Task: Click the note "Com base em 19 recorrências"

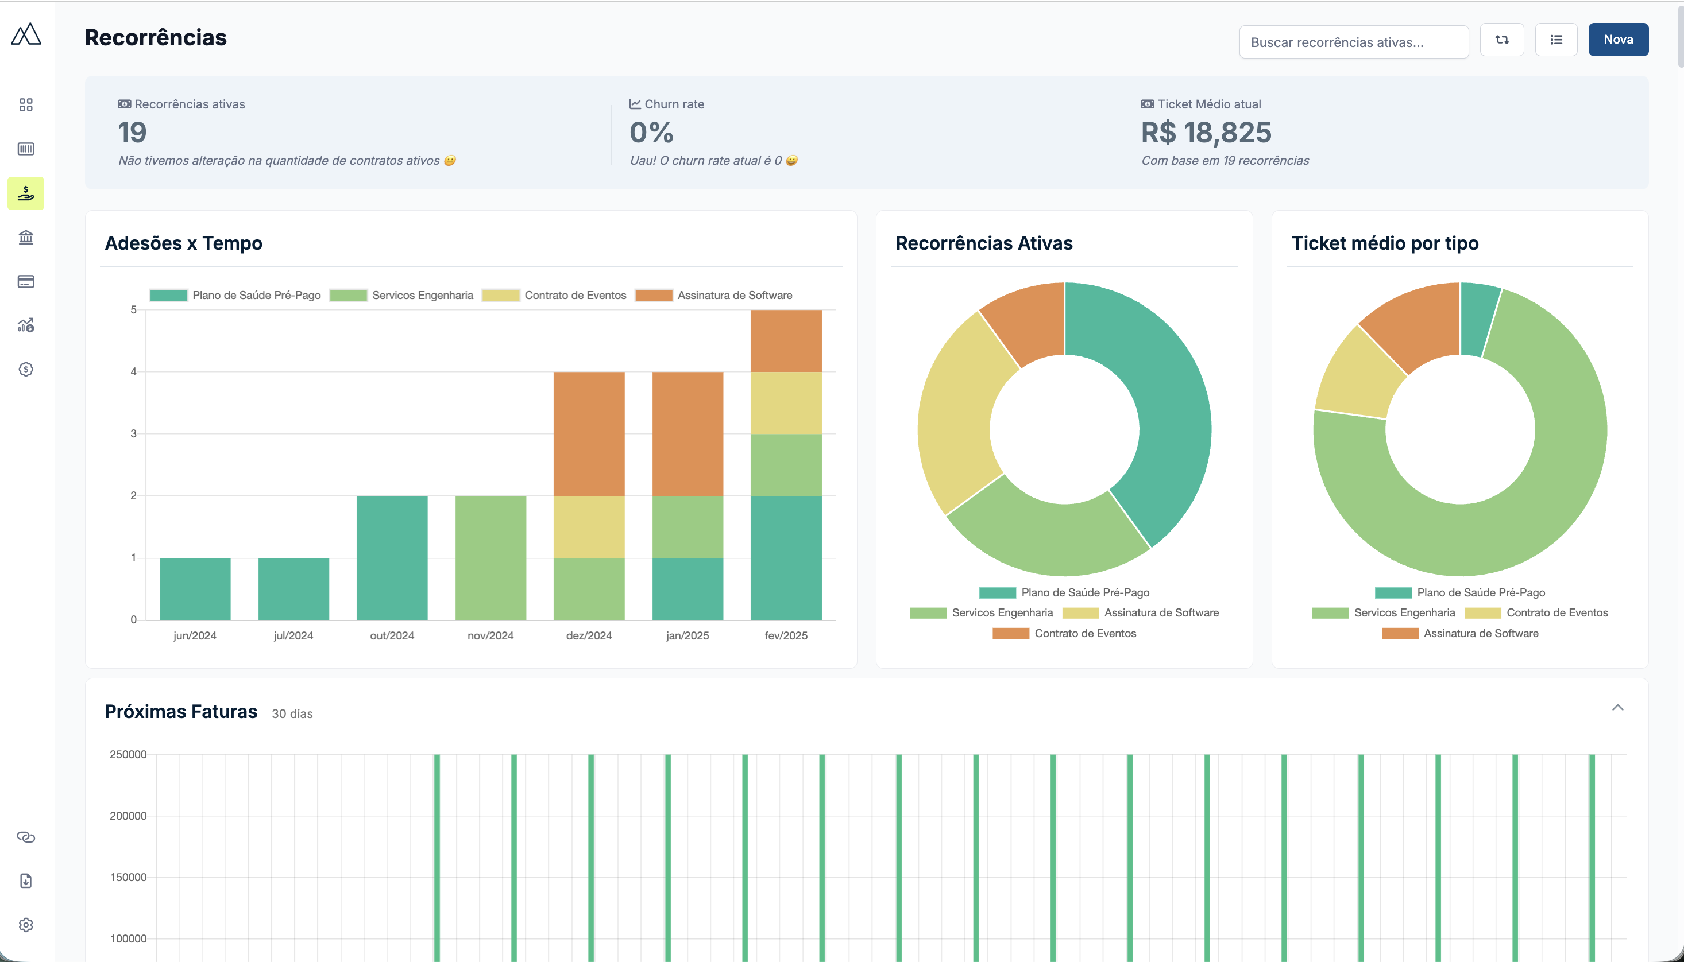Action: tap(1225, 161)
